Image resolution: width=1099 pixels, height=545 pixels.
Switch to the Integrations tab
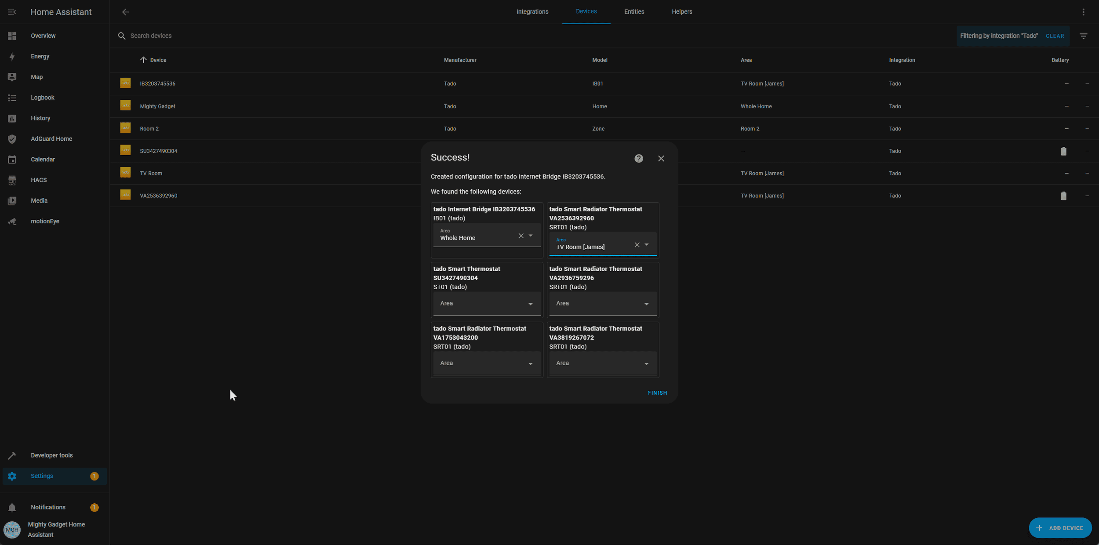[532, 12]
